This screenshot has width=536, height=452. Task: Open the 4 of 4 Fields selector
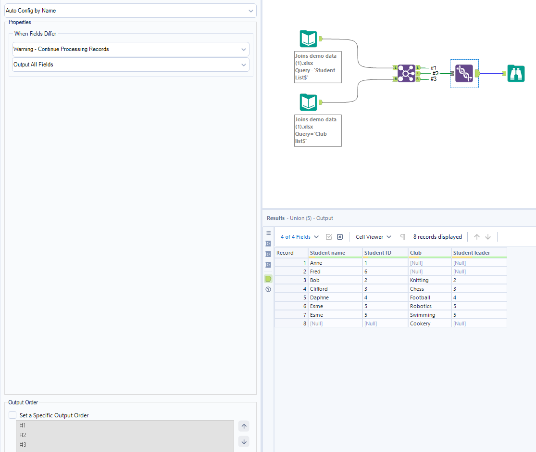(x=299, y=237)
